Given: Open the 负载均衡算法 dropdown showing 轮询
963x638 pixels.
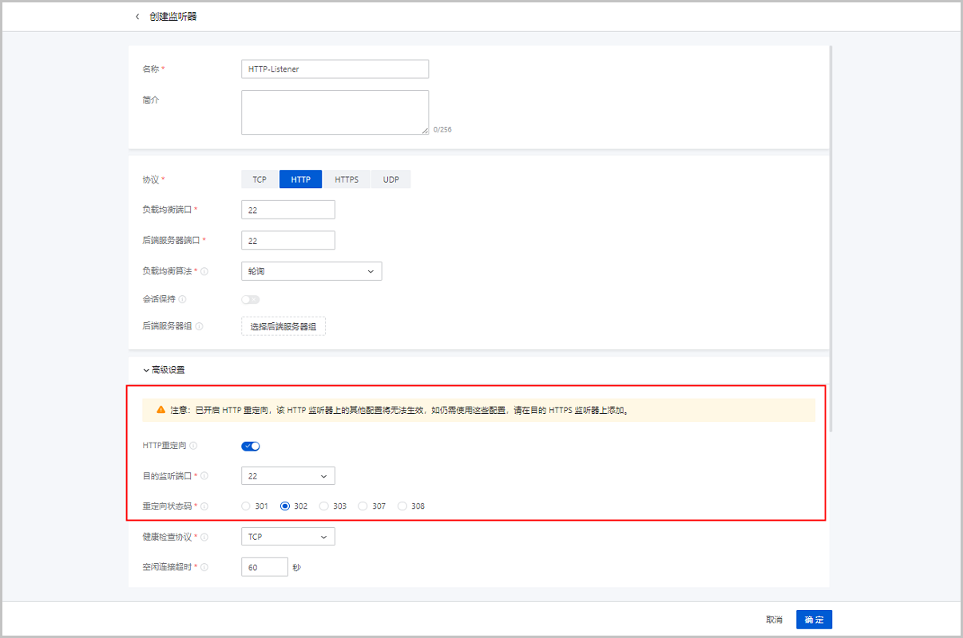Looking at the screenshot, I should click(311, 271).
